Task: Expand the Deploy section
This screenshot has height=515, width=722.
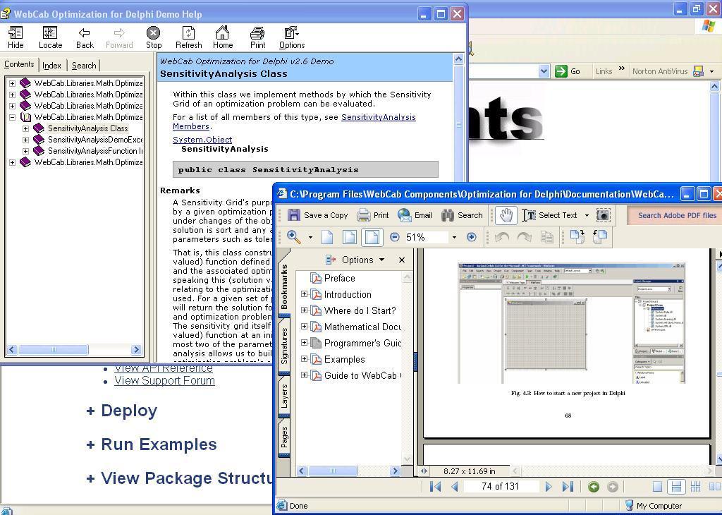Action: click(121, 411)
